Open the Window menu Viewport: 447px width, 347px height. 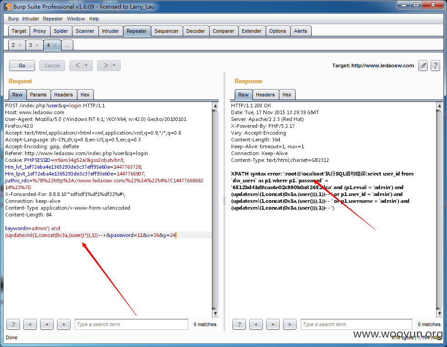pos(76,19)
